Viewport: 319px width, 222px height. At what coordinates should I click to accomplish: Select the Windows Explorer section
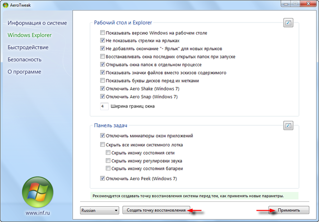(x=29, y=35)
